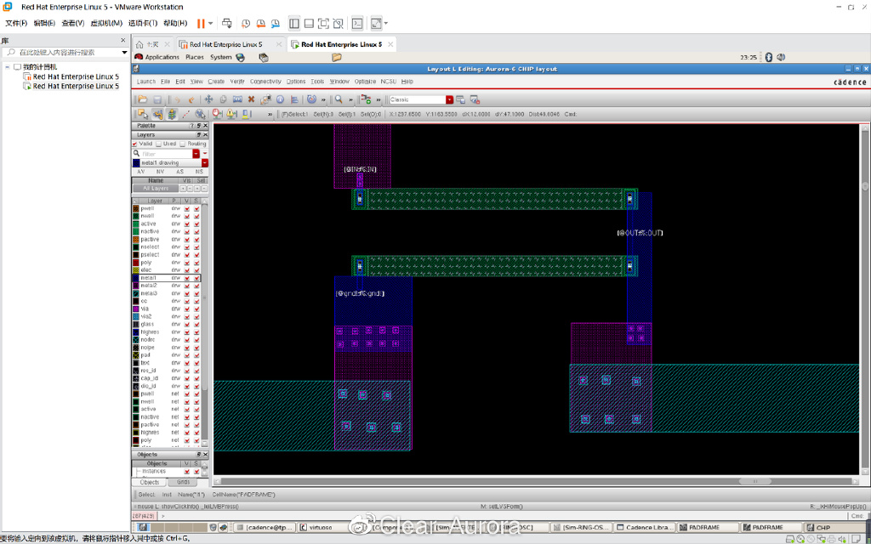Click the Bluetooth icon in the guest panel

769,57
